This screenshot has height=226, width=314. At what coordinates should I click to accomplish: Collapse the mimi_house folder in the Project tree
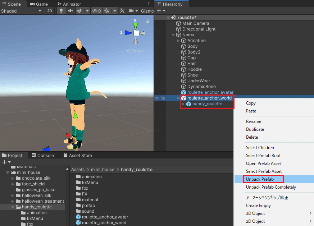pyautogui.click(x=8, y=172)
